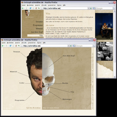The width and height of the screenshot is (117, 117).
Task: Open the Lesezeichen menu in front window
Action: coord(32,43)
